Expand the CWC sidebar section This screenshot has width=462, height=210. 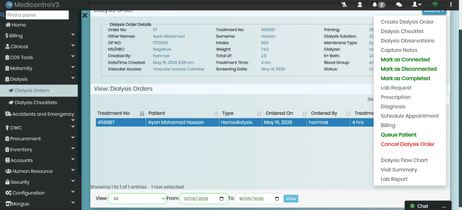[39, 128]
